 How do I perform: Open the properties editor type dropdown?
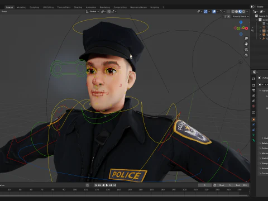click(x=255, y=72)
